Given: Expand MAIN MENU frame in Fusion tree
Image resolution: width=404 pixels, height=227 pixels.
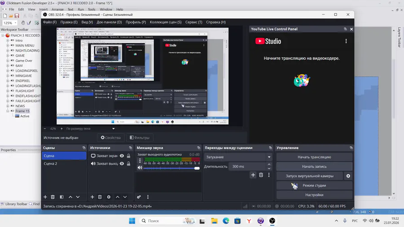Looking at the screenshot, I should [8, 45].
